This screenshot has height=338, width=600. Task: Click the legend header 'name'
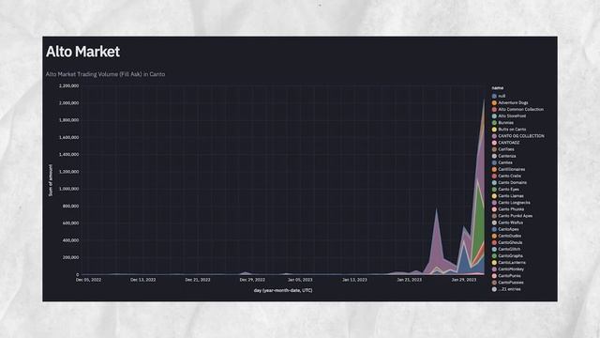498,88
